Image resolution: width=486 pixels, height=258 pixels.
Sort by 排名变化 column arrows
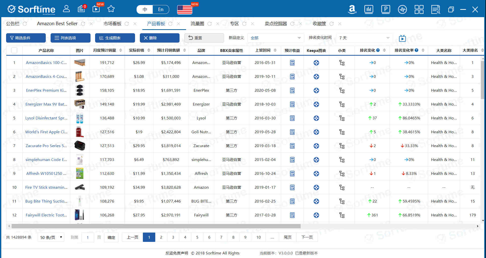384,50
